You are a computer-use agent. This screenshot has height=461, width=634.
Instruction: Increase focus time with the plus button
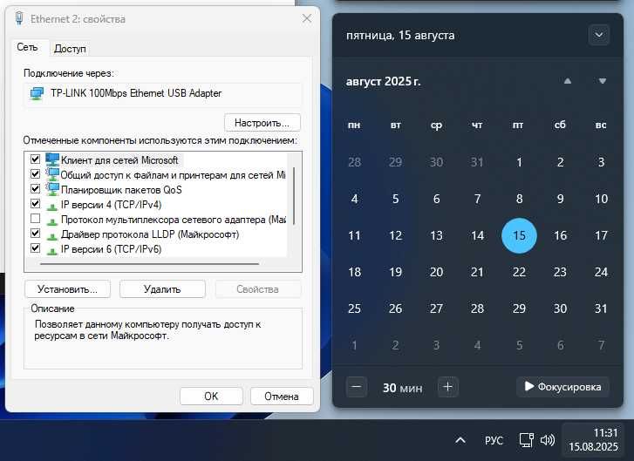coord(447,387)
